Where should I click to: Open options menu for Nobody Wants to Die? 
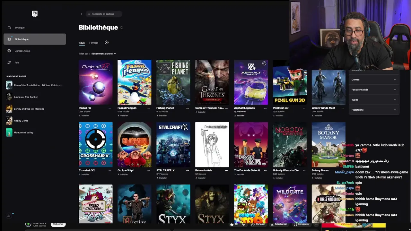pyautogui.click(x=304, y=171)
